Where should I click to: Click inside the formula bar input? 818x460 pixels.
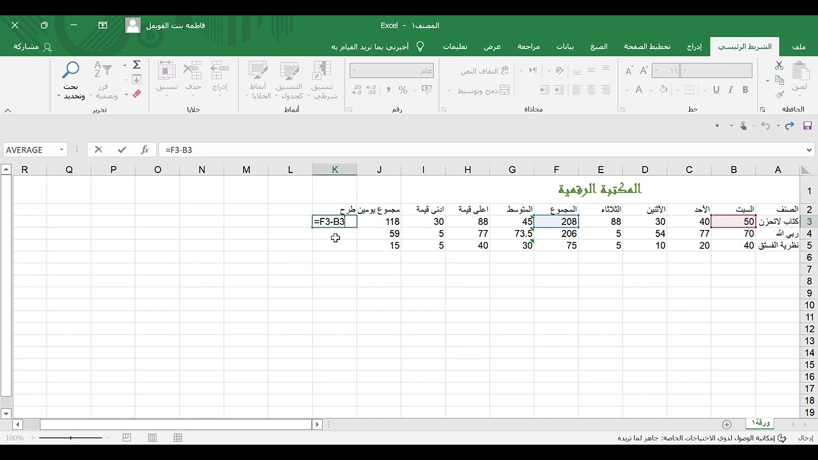[482, 149]
